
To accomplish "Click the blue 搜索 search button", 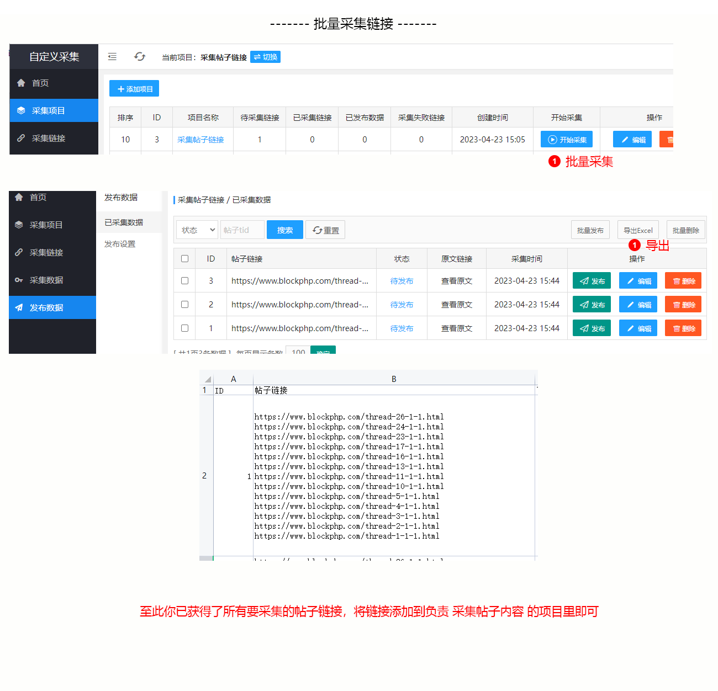I will [x=285, y=230].
